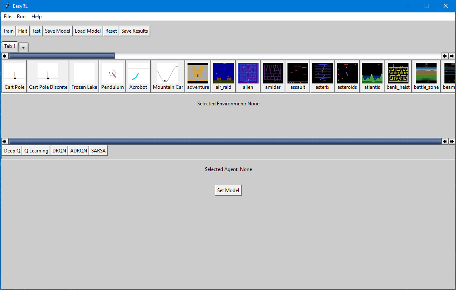This screenshot has width=456, height=290.
Task: Select the SARSA agent
Action: coord(98,151)
